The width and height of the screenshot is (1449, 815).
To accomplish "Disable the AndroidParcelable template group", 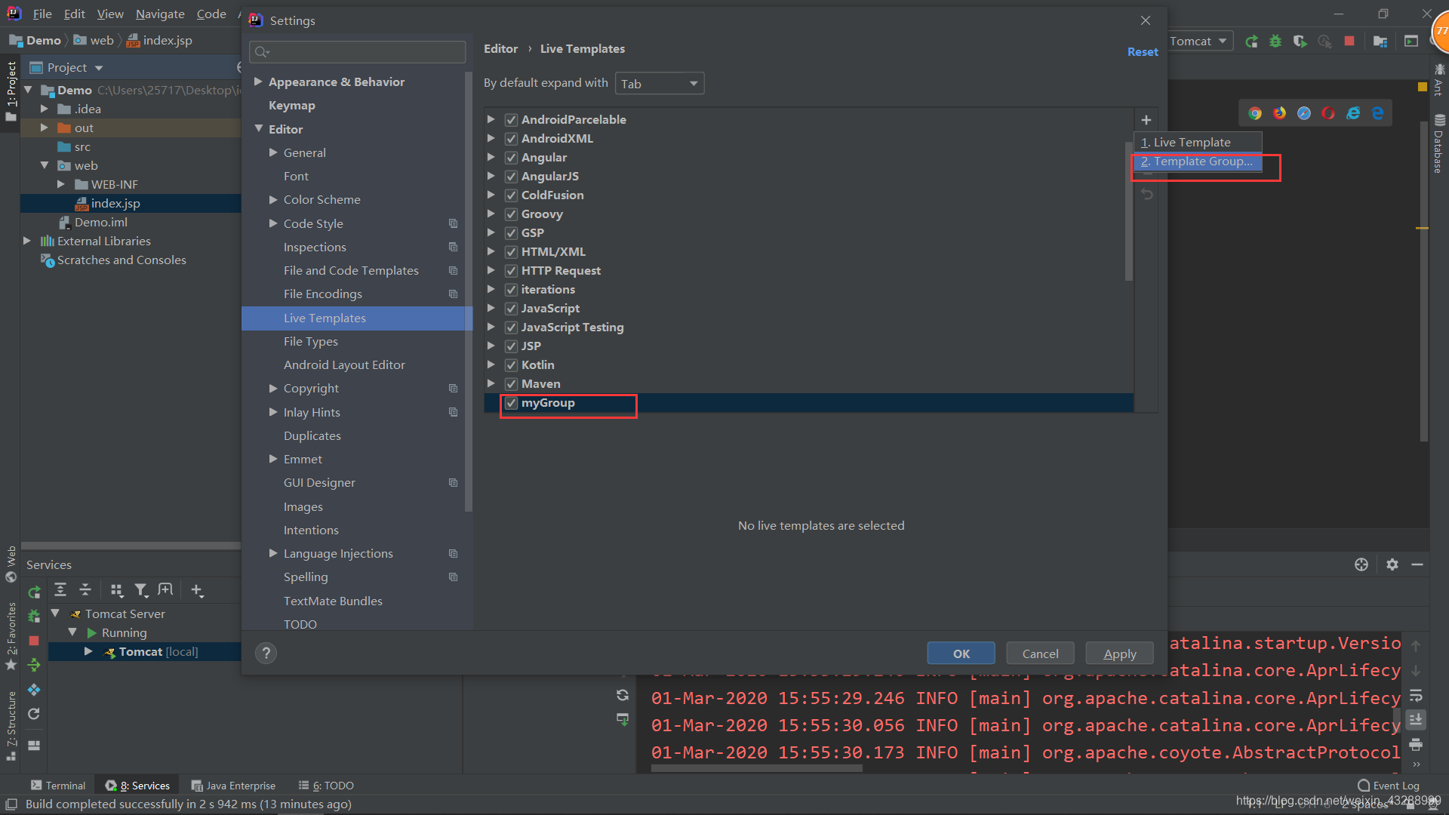I will tap(511, 120).
